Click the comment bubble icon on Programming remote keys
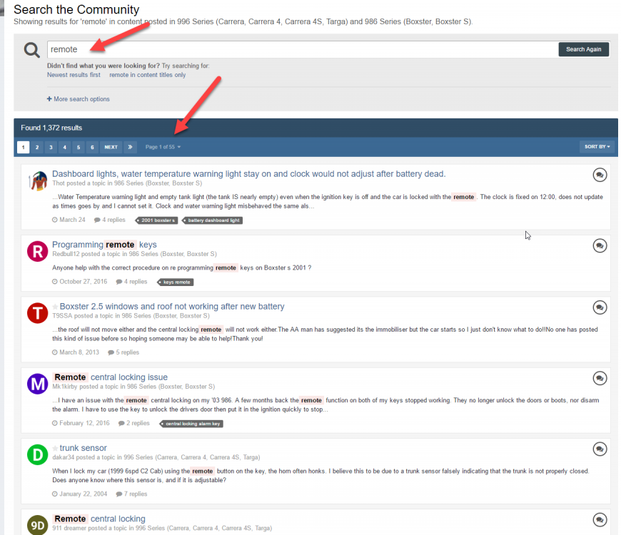 600,245
